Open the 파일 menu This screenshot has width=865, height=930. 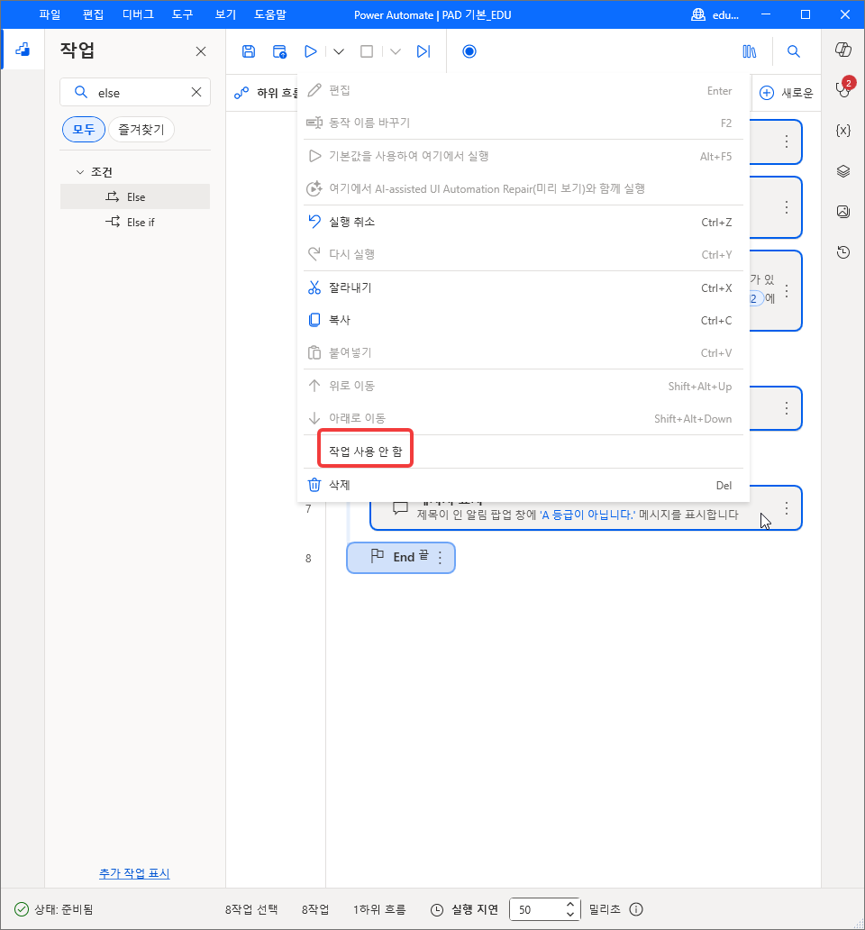point(50,14)
